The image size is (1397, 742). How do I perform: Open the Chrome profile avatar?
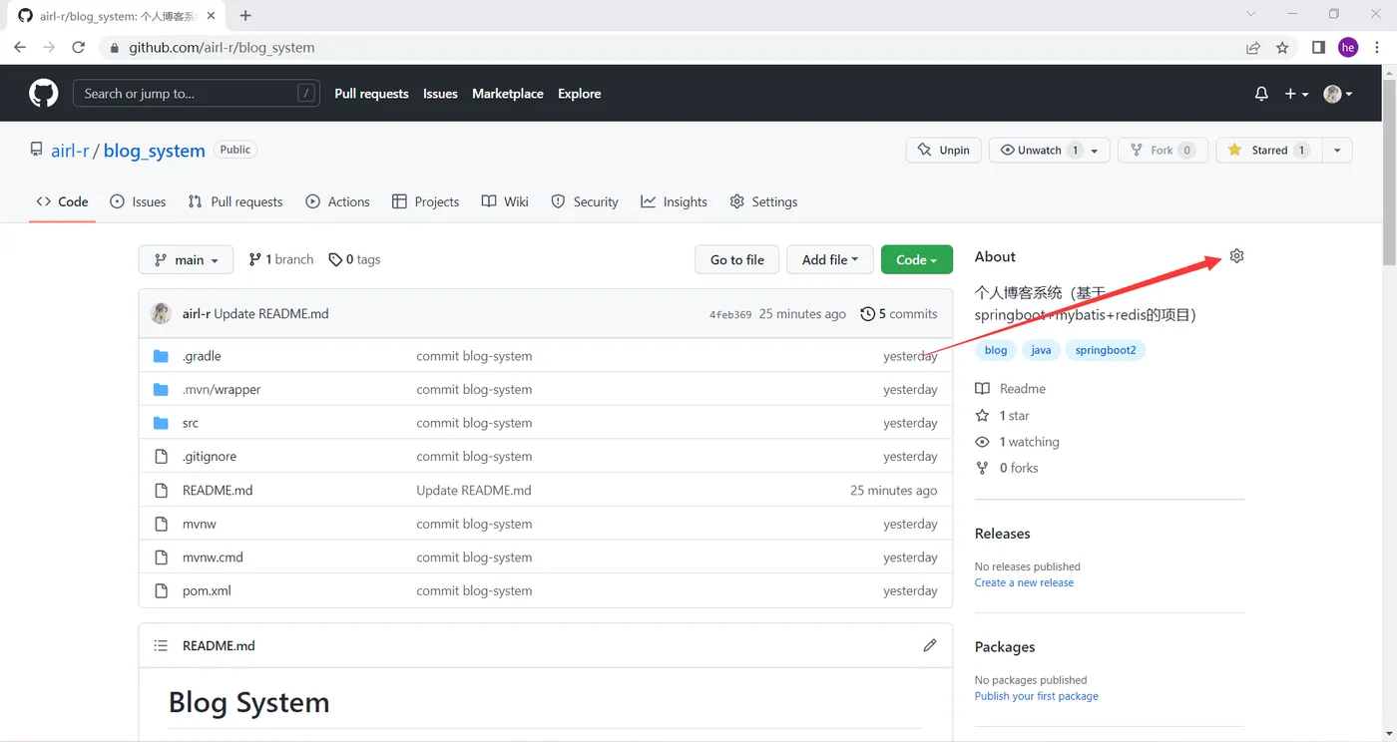1348,47
